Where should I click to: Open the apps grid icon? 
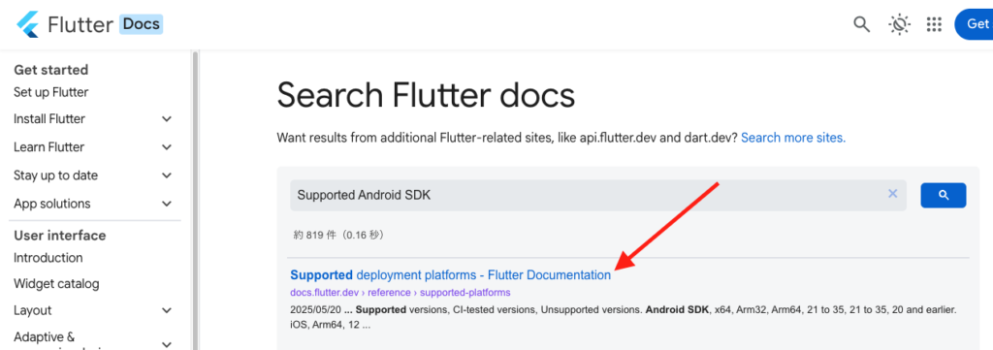(934, 24)
